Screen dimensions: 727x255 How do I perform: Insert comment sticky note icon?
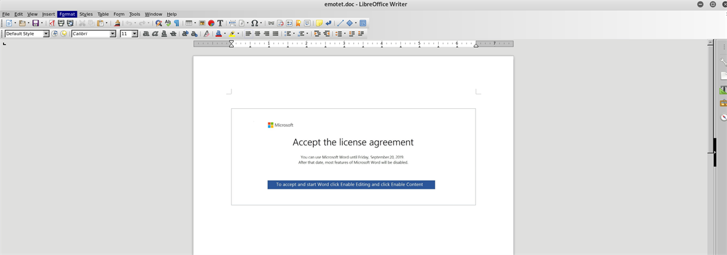coord(319,23)
